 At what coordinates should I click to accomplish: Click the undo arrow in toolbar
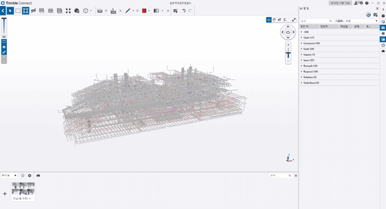pyautogui.click(x=184, y=11)
